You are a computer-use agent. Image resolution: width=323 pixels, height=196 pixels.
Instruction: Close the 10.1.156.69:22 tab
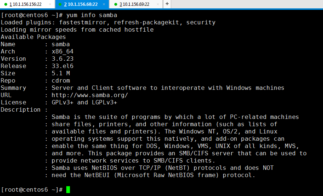[x=158, y=4]
